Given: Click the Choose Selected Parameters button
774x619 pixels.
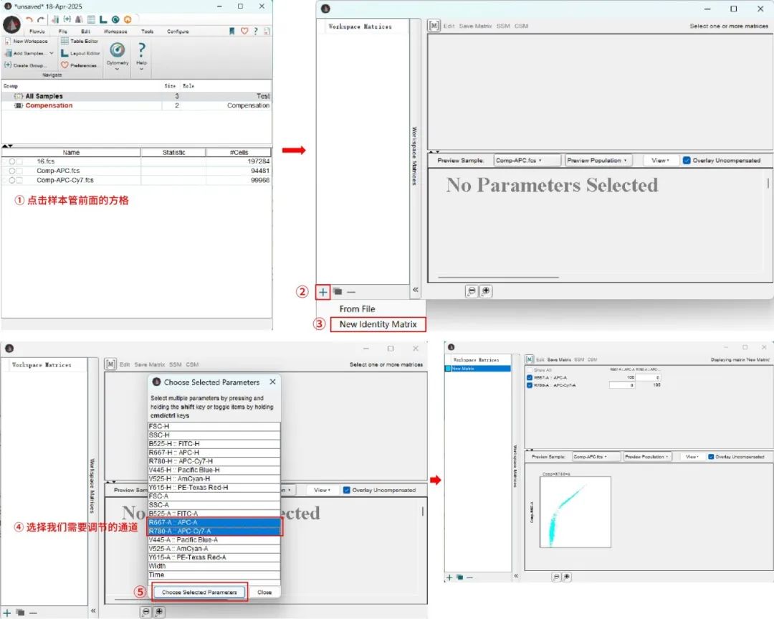Looking at the screenshot, I should coord(199,592).
